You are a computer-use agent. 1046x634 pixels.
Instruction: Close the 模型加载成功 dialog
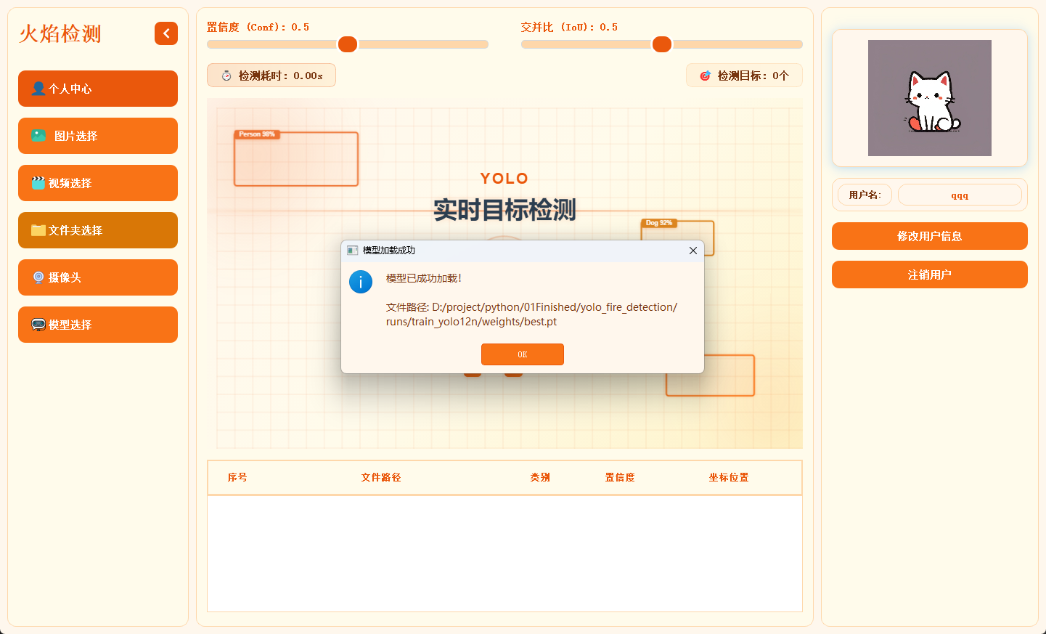693,251
